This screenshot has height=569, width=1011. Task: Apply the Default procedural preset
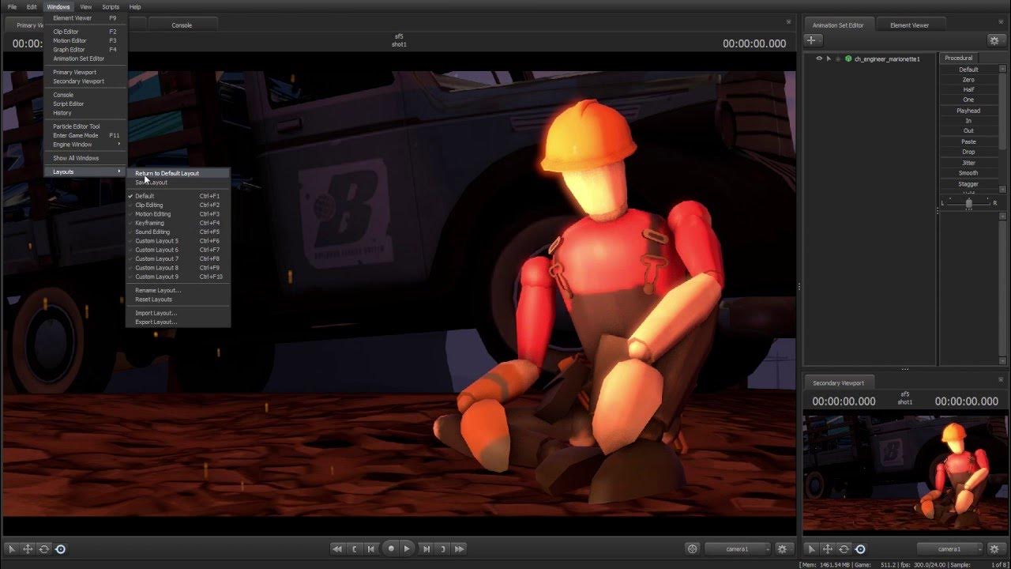pyautogui.click(x=968, y=70)
